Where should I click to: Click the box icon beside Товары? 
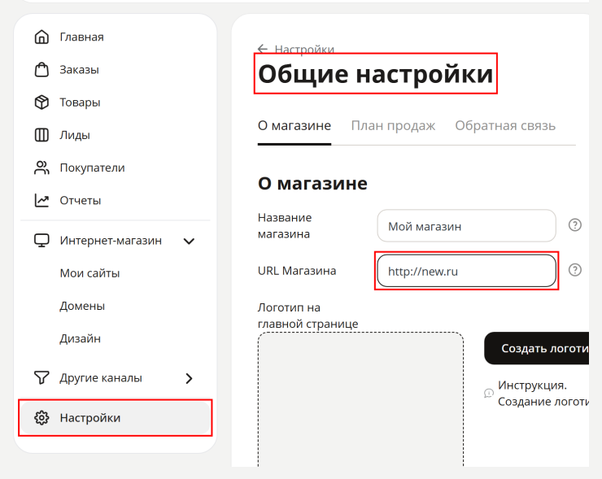(x=41, y=102)
